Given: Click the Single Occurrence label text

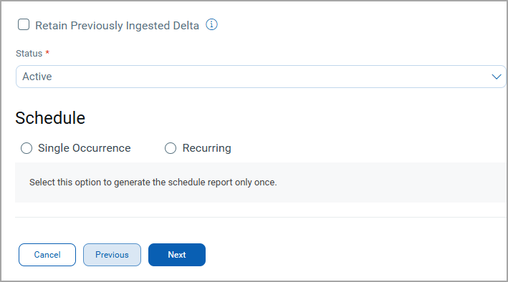Looking at the screenshot, I should click(x=85, y=148).
